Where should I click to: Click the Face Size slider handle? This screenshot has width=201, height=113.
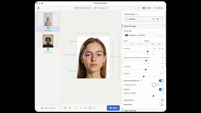point(147,51)
